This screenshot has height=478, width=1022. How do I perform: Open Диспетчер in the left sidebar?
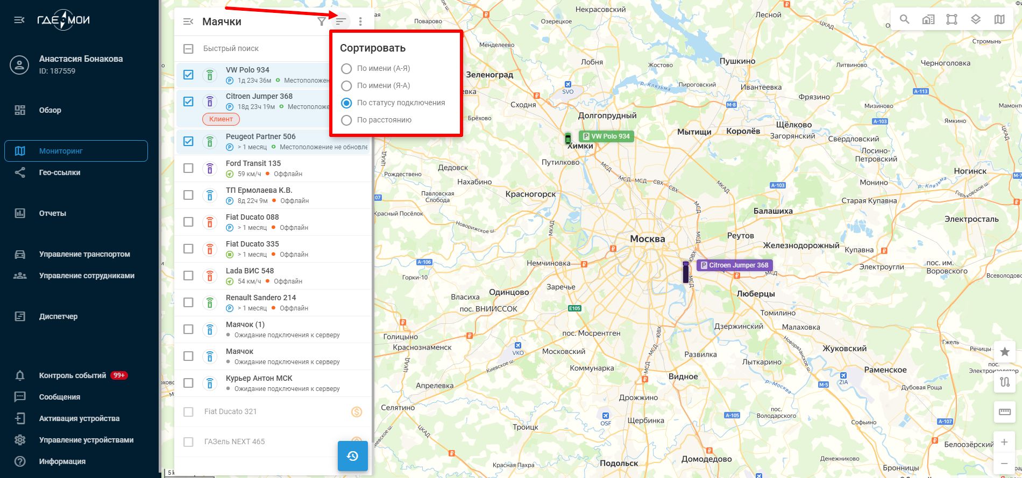tap(58, 316)
